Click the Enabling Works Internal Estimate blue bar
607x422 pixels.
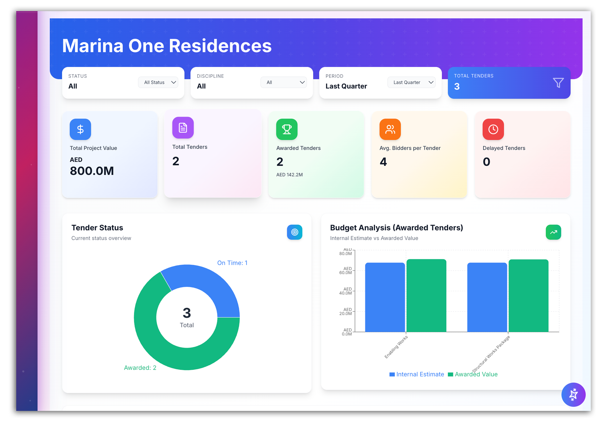click(x=385, y=297)
